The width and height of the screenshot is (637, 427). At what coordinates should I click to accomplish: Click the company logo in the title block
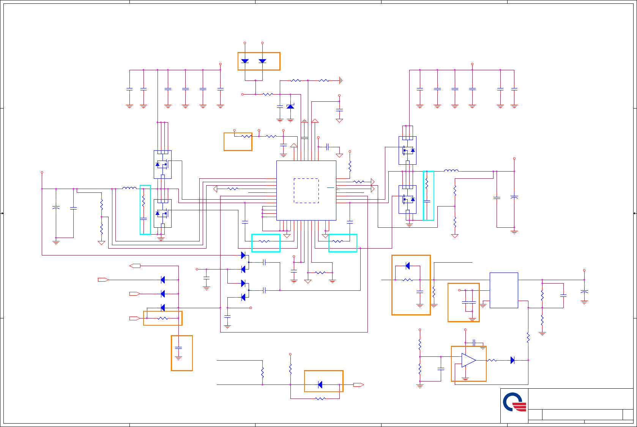(515, 402)
